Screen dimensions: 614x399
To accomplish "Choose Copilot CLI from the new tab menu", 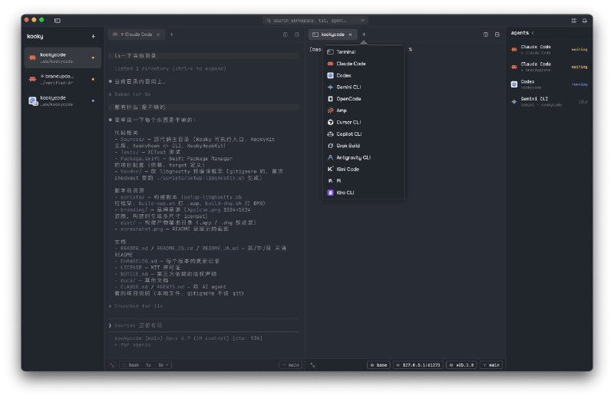I will click(x=364, y=134).
